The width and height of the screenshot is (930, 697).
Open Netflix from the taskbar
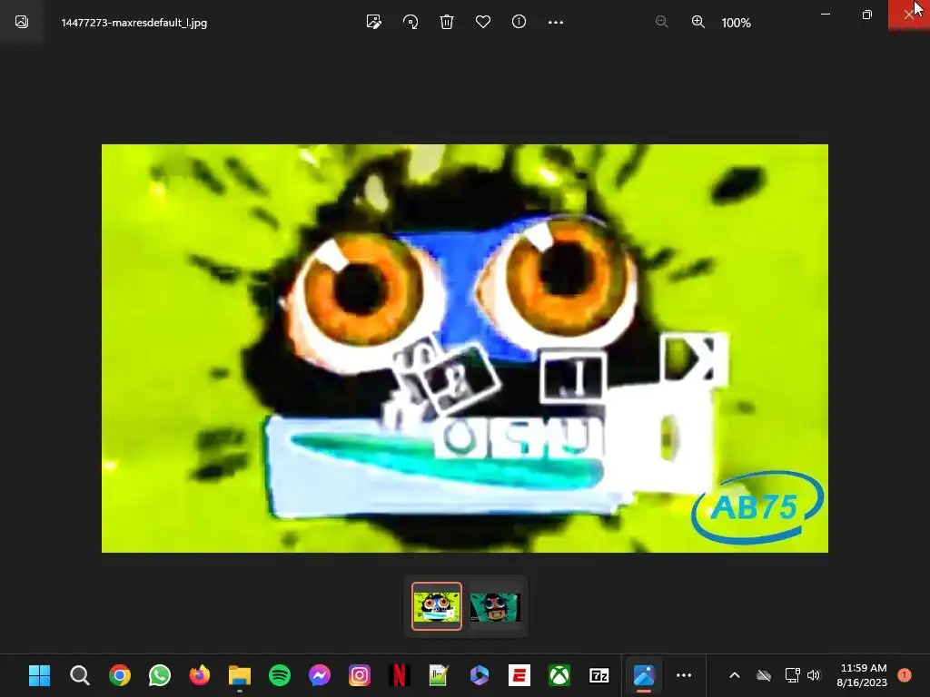(400, 675)
